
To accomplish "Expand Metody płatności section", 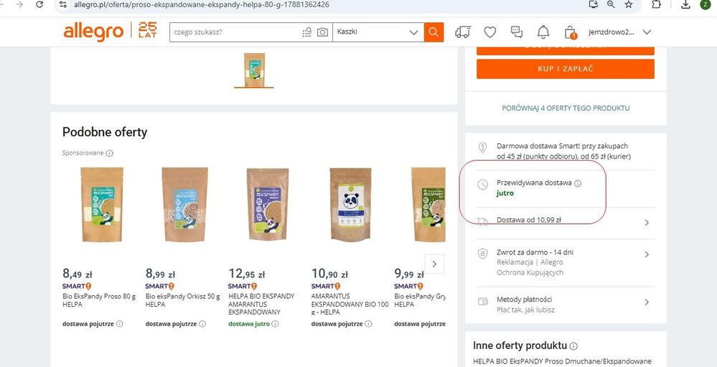I will pyautogui.click(x=646, y=302).
